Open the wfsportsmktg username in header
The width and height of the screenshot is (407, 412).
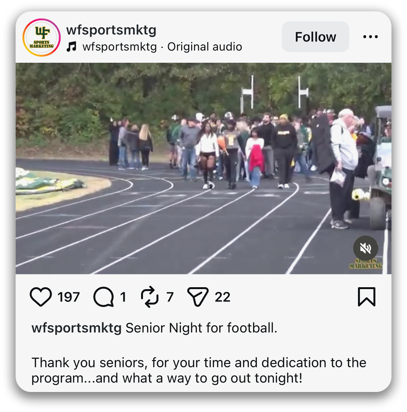click(x=111, y=30)
